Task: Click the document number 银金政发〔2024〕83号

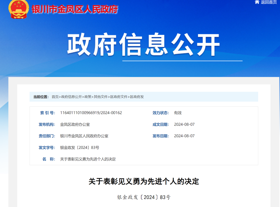Action: pyautogui.click(x=79, y=147)
